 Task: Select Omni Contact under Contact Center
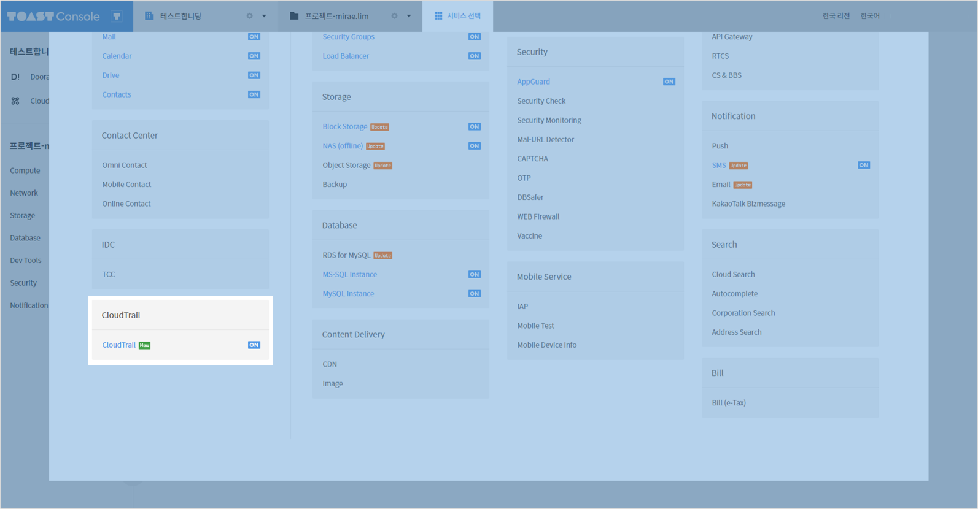(x=125, y=165)
